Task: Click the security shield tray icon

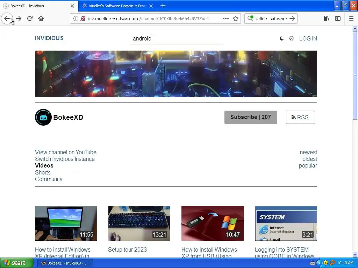Action: pyautogui.click(x=325, y=263)
